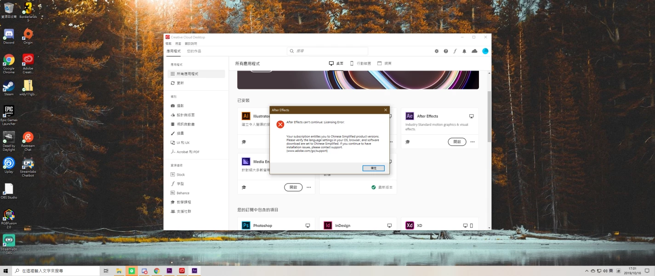Screen dimensions: 655x276
Task: Switch to the 您的作品 tab
Action: (194, 51)
